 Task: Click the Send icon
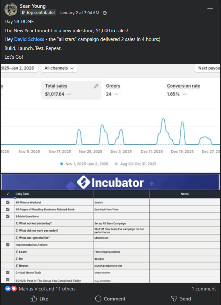[x=174, y=299]
